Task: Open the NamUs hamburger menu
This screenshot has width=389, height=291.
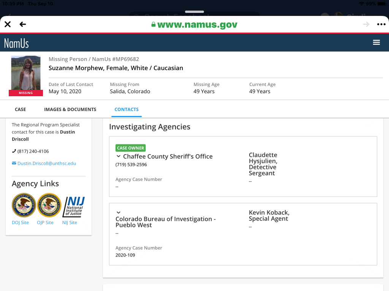Action: pyautogui.click(x=376, y=42)
